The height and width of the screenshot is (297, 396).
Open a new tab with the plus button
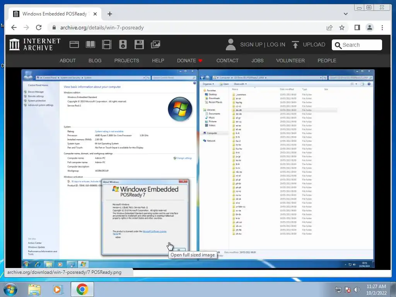pyautogui.click(x=109, y=14)
